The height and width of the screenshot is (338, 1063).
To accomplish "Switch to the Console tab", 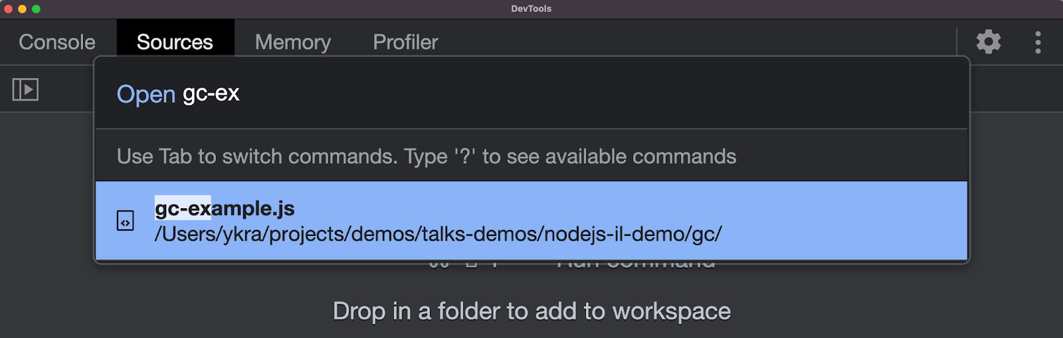I will 57,42.
